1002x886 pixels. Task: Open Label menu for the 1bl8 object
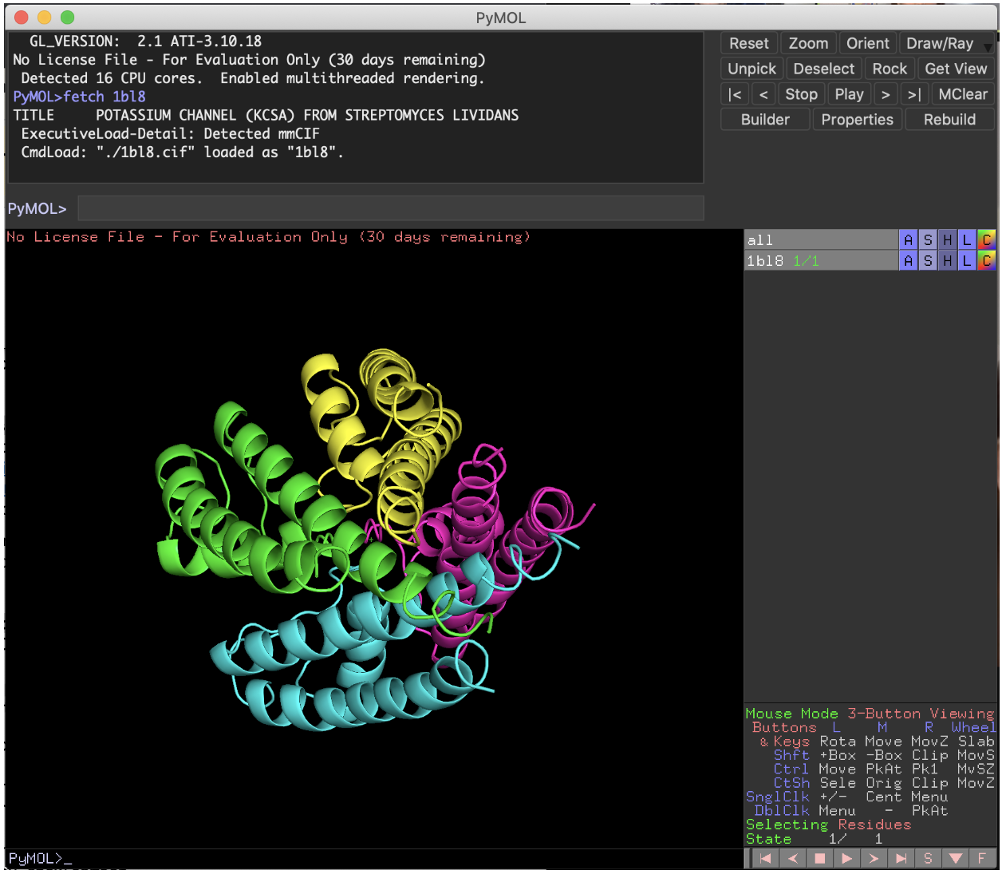(967, 260)
